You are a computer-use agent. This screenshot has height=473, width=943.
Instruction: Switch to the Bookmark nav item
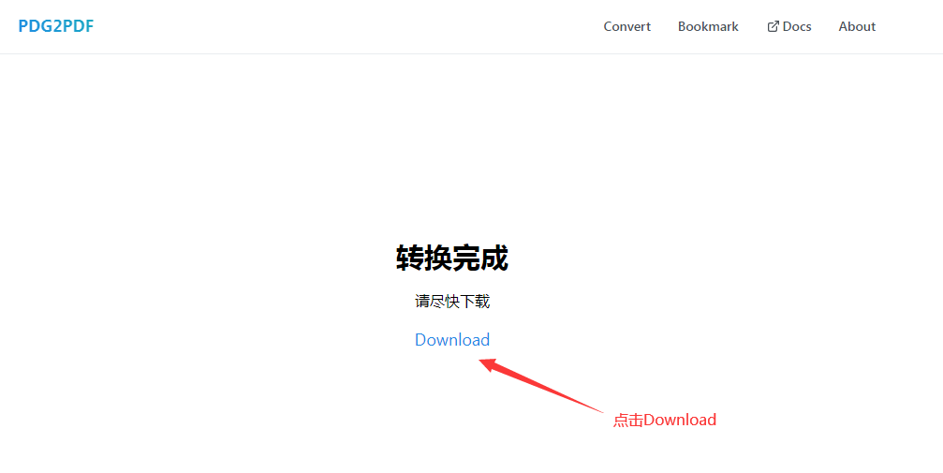pyautogui.click(x=708, y=26)
